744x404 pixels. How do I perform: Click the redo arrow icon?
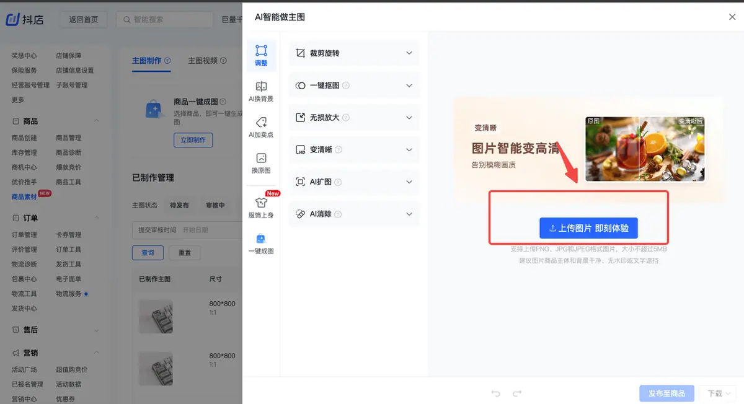[x=517, y=393]
